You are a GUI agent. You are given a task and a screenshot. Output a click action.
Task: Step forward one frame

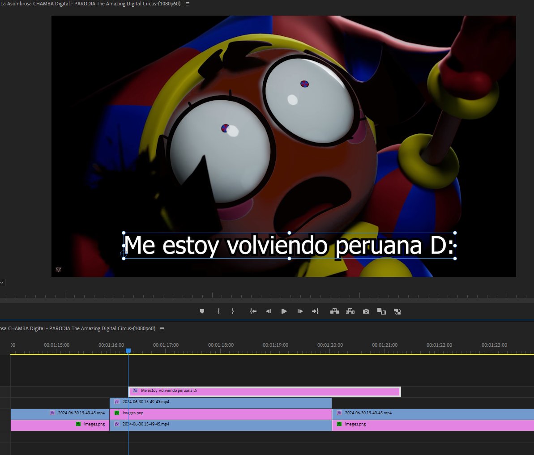tap(300, 311)
